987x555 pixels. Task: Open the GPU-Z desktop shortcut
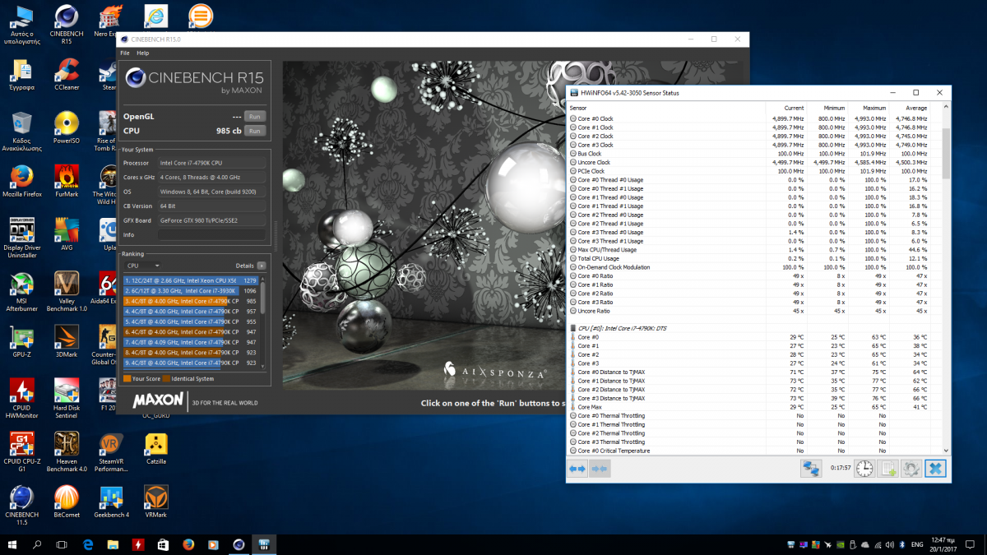[x=22, y=341]
